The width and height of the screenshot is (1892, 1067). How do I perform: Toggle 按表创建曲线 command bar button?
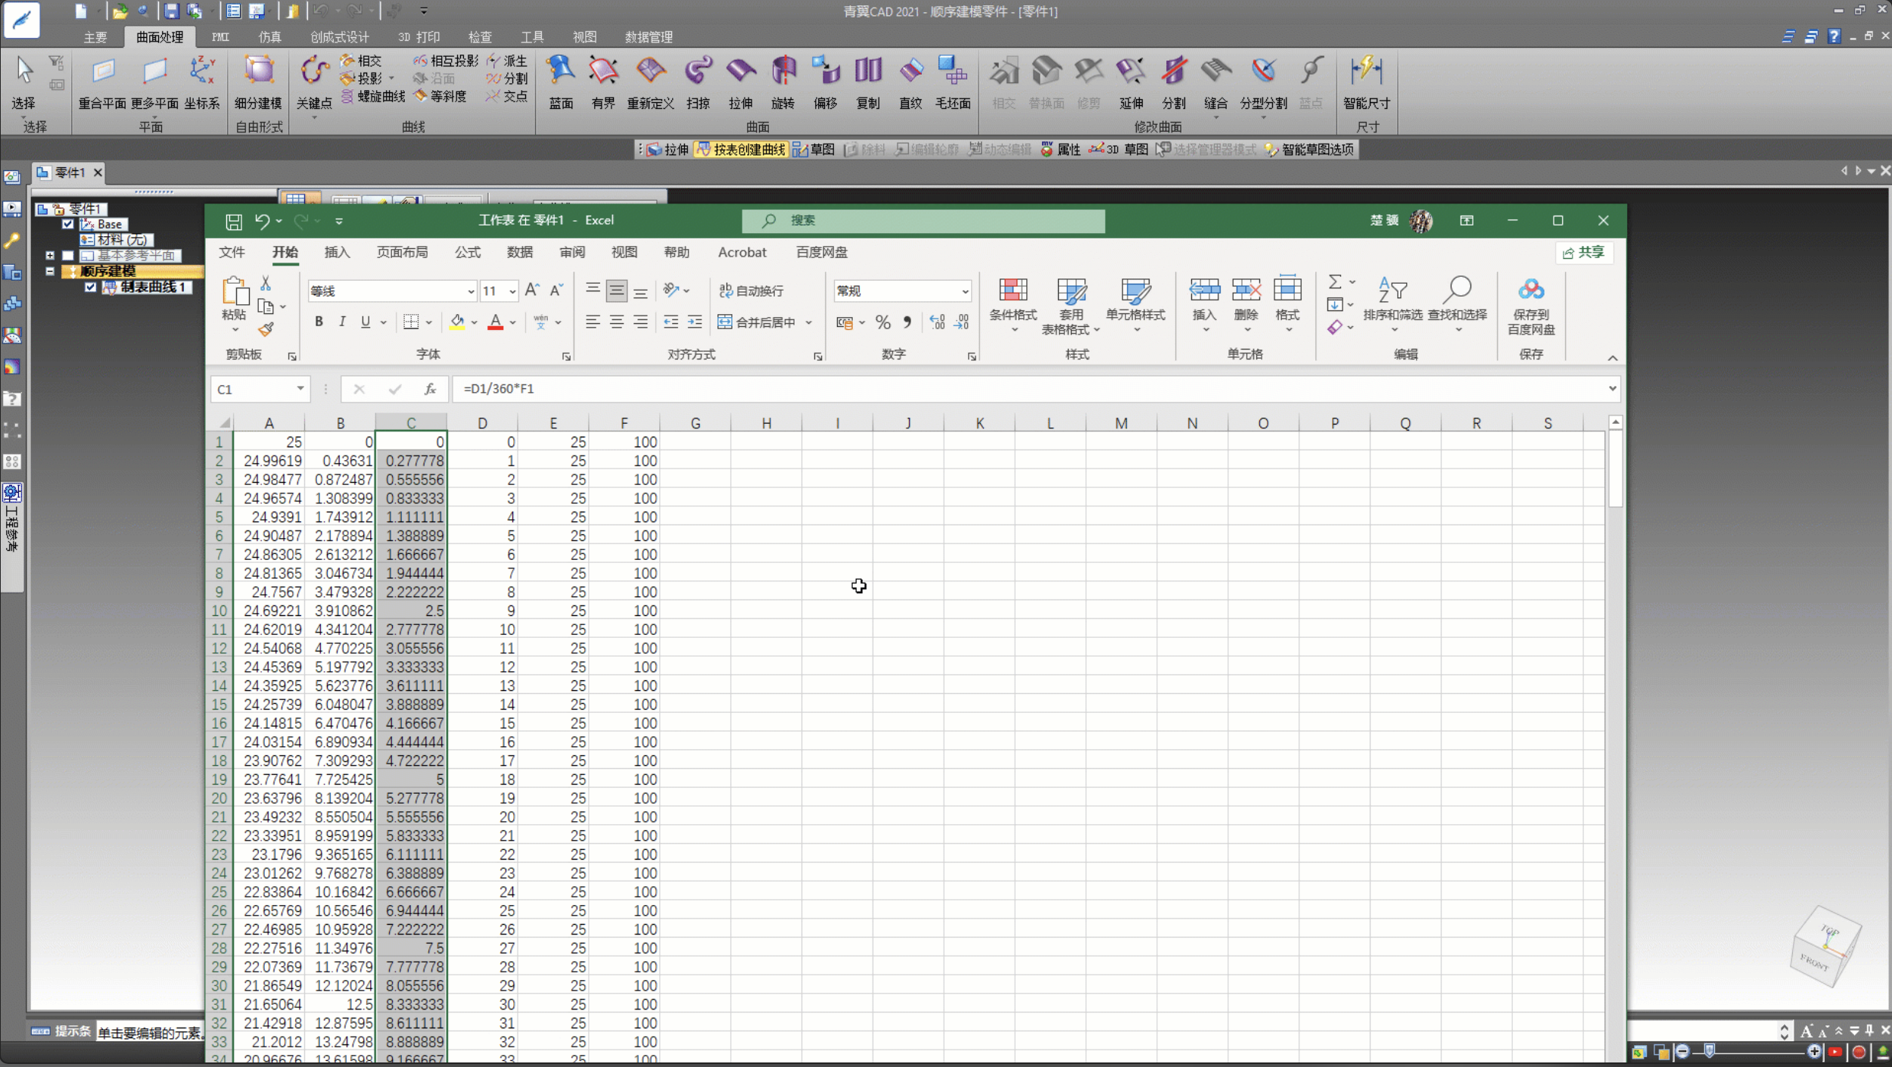tap(741, 150)
